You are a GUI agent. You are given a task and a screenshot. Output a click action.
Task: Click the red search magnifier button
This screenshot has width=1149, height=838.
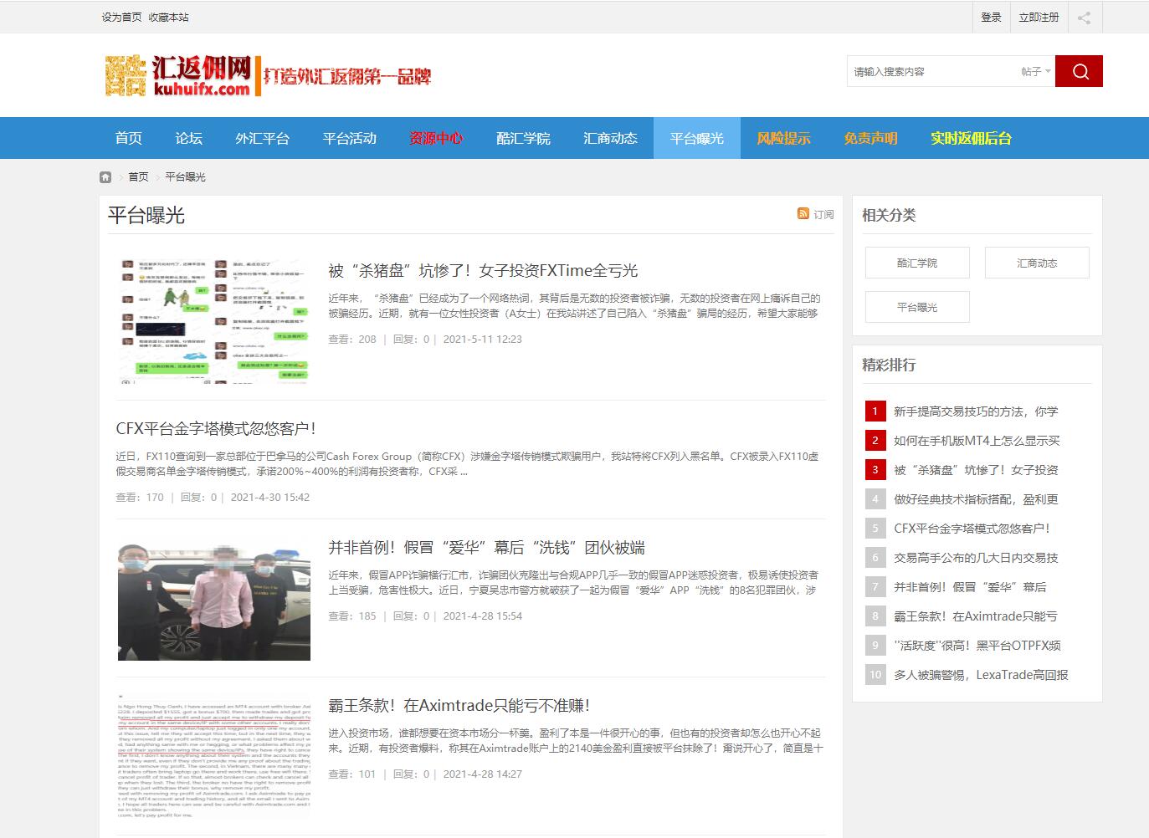[x=1079, y=71]
